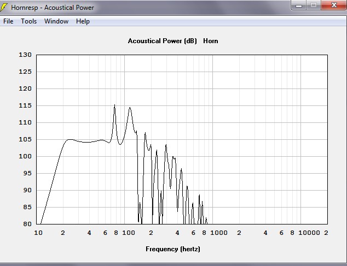Click the 'Acoustical Power (dB)' chart title

(162, 41)
